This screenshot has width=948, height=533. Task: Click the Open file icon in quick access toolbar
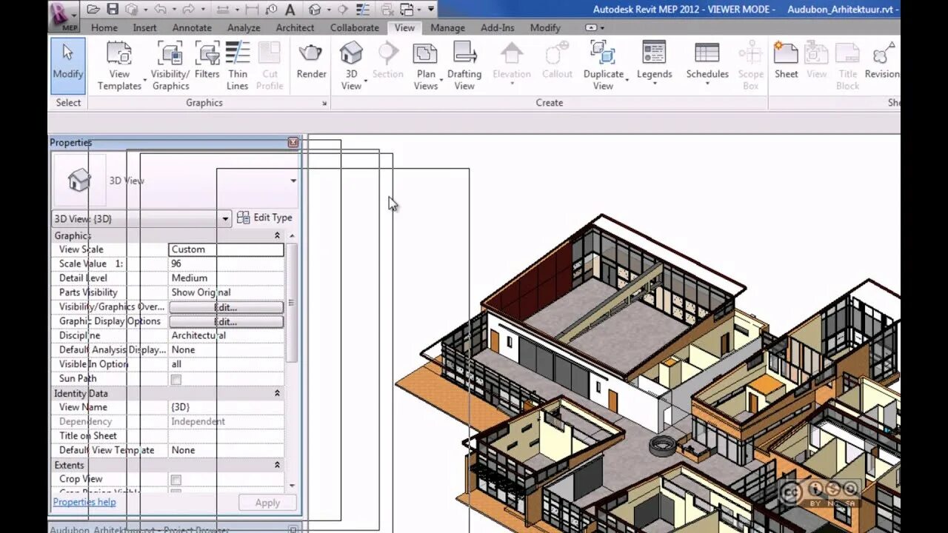tap(93, 10)
